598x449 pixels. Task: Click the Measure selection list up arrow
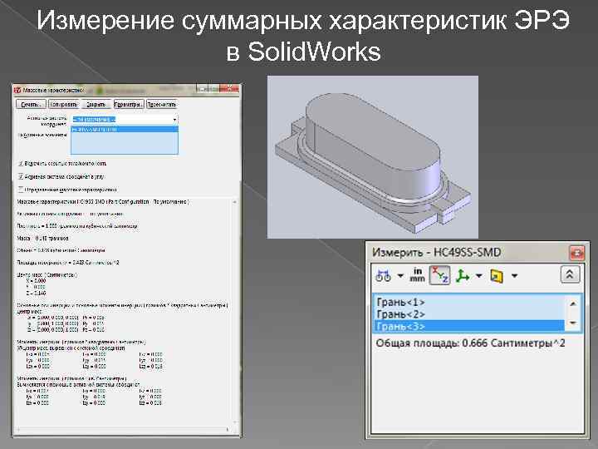(573, 304)
